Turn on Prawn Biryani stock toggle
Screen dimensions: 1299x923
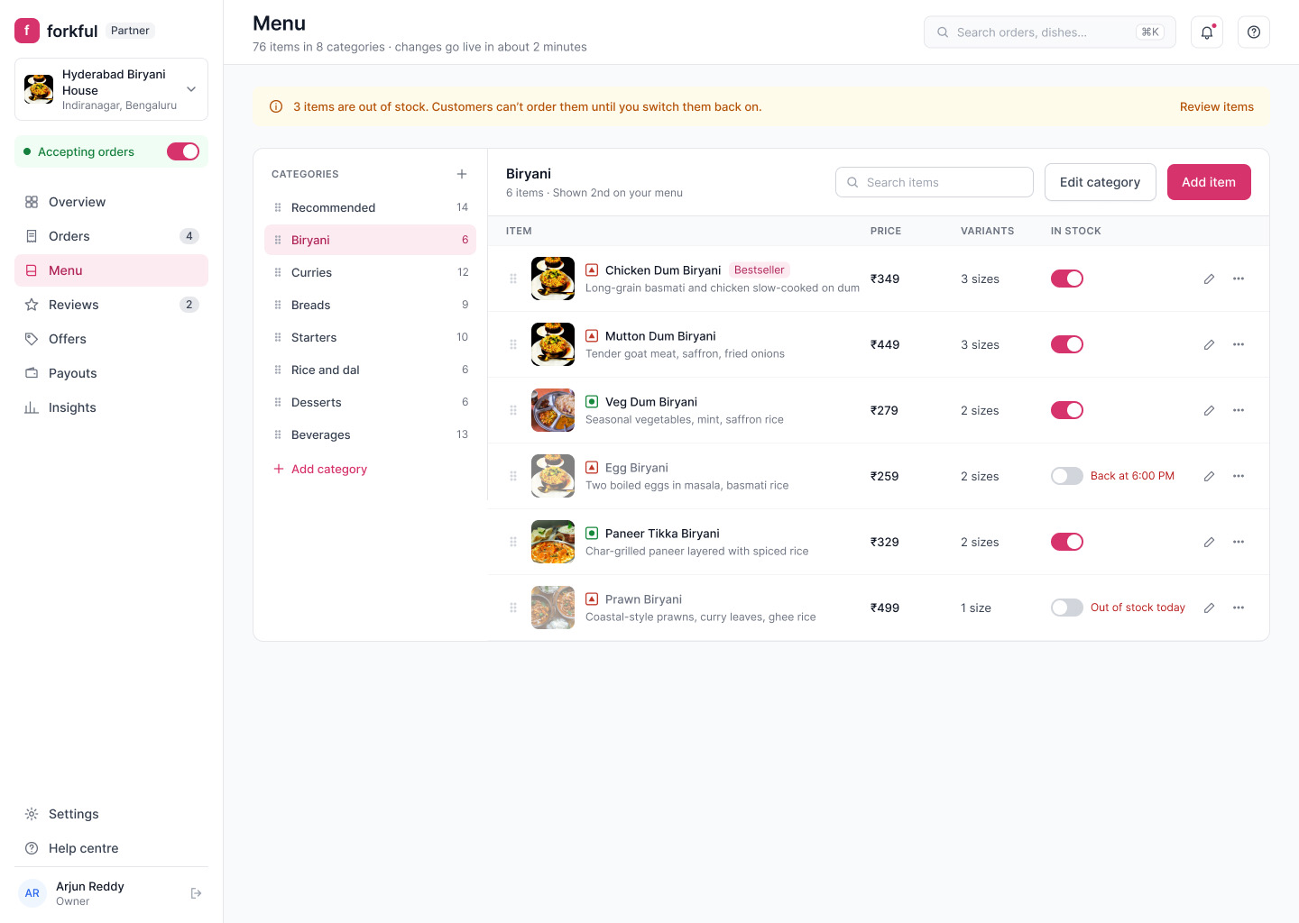[x=1067, y=608]
